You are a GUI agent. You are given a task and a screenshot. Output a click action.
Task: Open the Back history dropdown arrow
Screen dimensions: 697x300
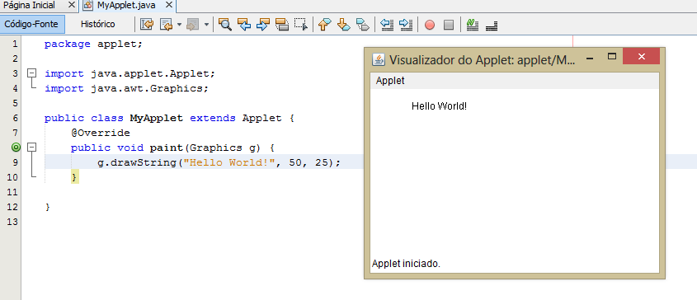pos(179,25)
